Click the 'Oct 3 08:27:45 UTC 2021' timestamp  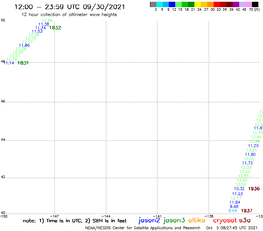[232, 228]
